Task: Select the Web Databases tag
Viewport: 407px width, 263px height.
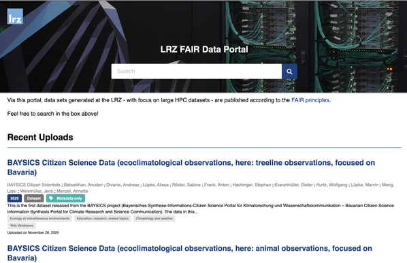Action: click(22, 226)
